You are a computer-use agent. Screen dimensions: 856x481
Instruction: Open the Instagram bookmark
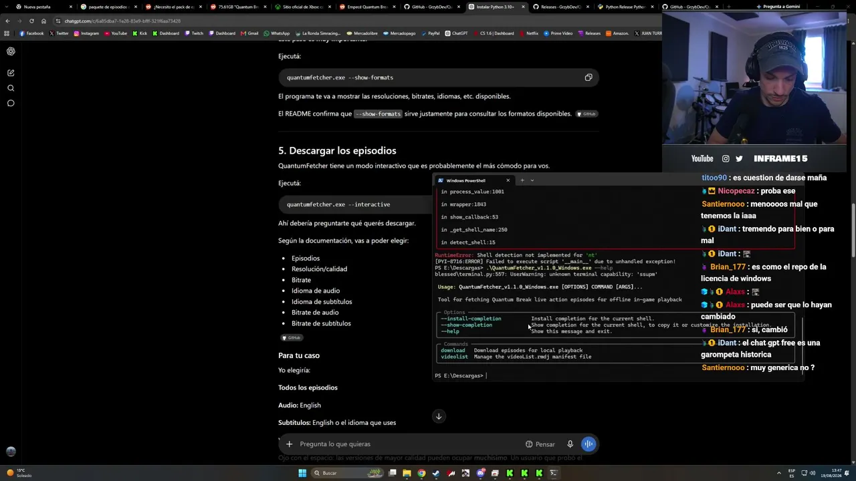click(86, 33)
